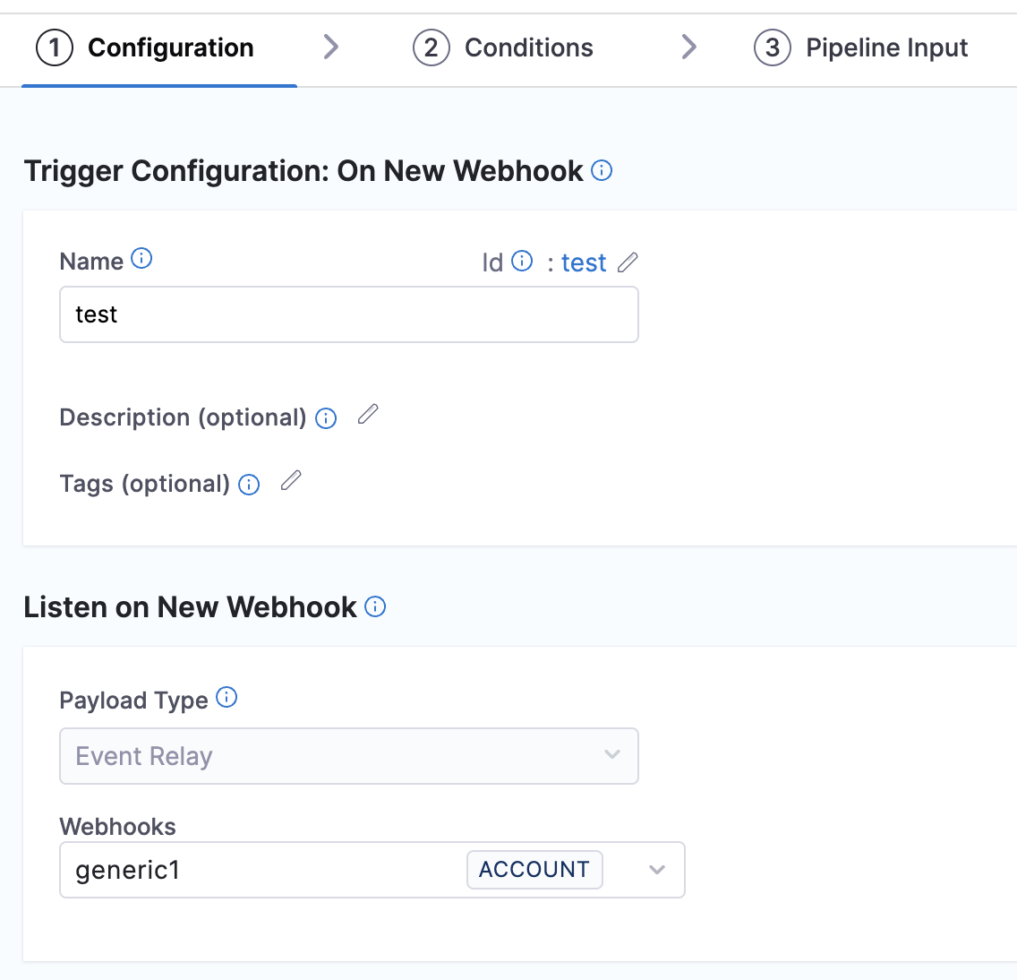Click inside the Name input field
The width and height of the screenshot is (1017, 980).
(348, 314)
